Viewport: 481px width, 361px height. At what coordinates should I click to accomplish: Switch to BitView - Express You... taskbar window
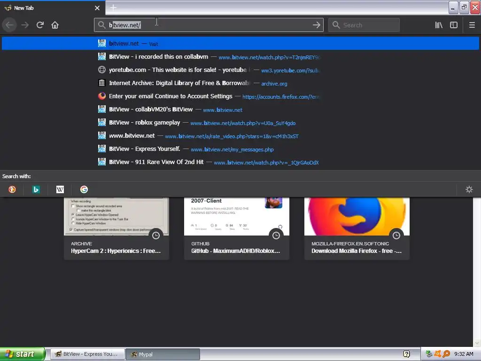[x=87, y=354]
